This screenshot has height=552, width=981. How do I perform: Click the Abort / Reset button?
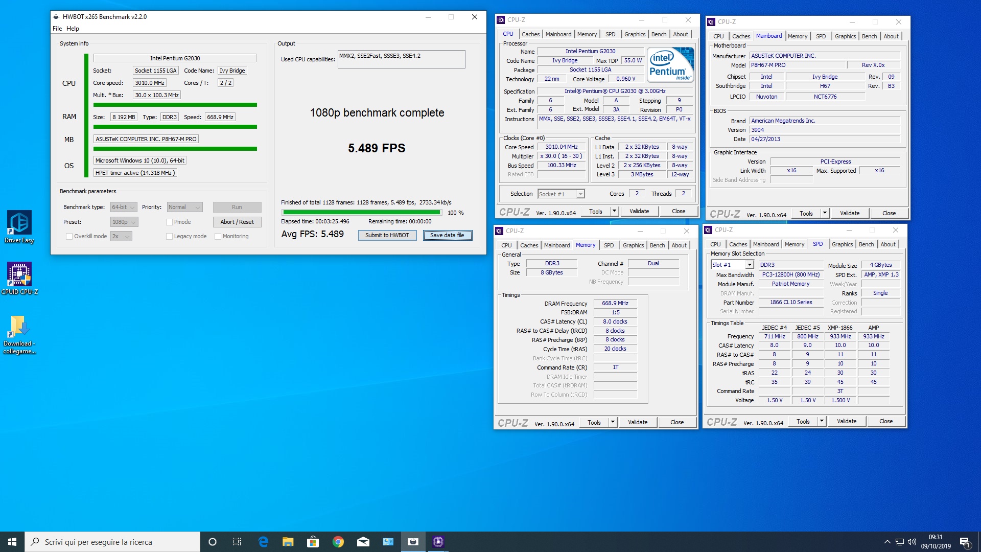(x=237, y=222)
